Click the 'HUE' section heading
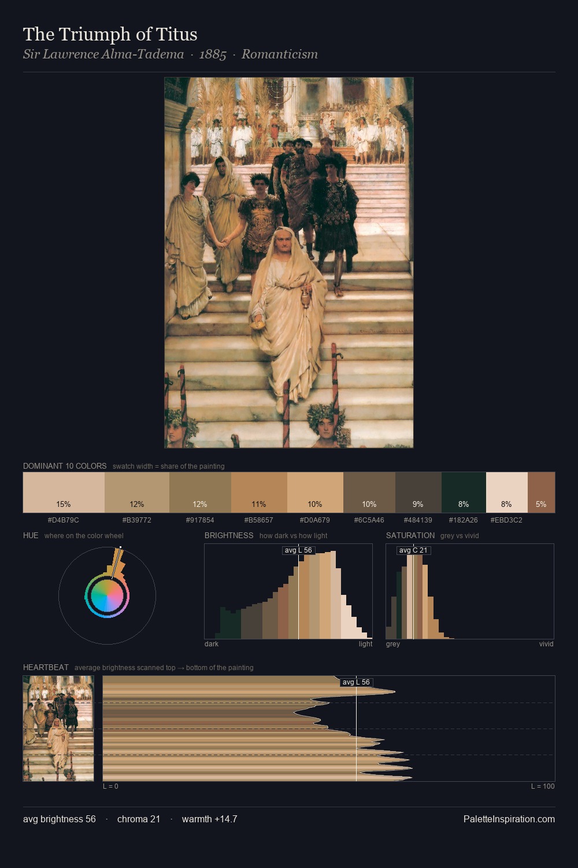578x868 pixels. click(31, 535)
